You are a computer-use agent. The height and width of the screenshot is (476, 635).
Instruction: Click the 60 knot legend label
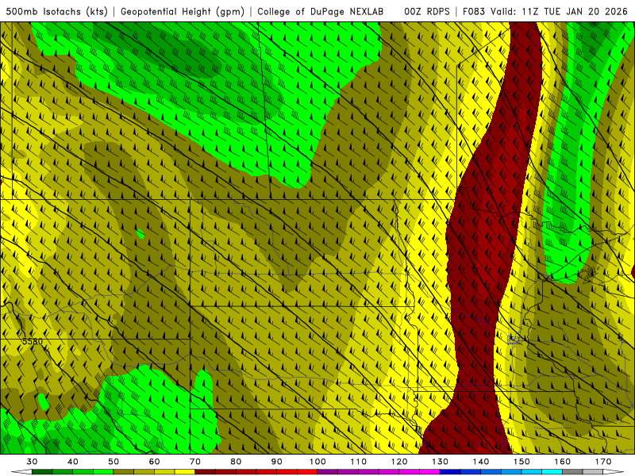point(154,462)
